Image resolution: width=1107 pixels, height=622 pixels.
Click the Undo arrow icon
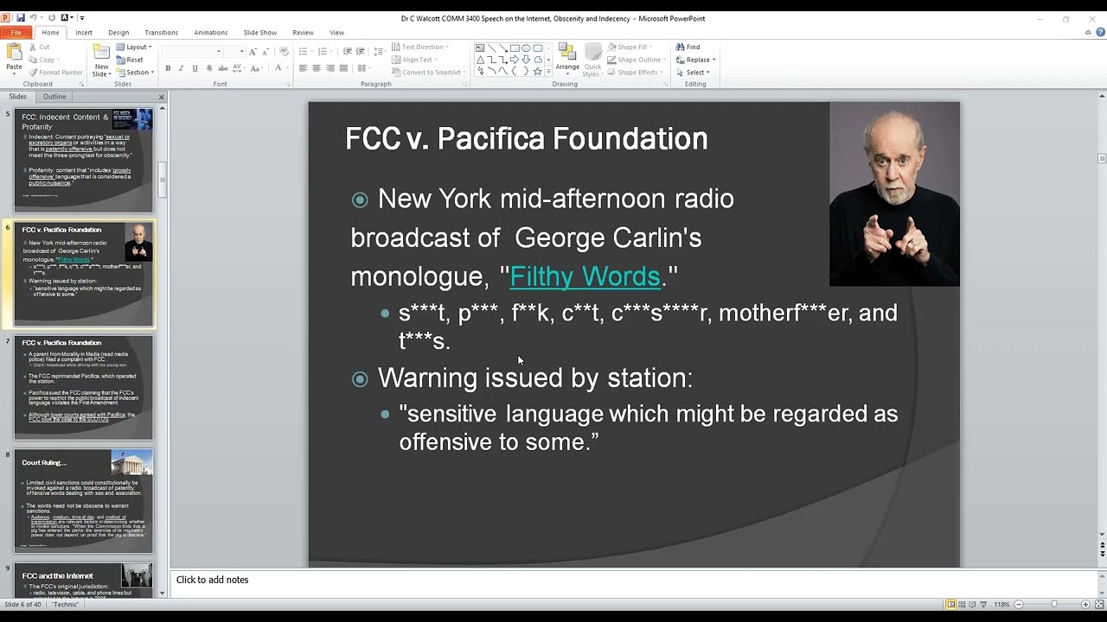(x=34, y=17)
